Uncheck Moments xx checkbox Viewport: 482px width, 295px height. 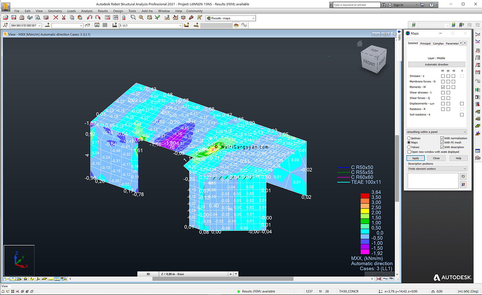tap(443, 87)
